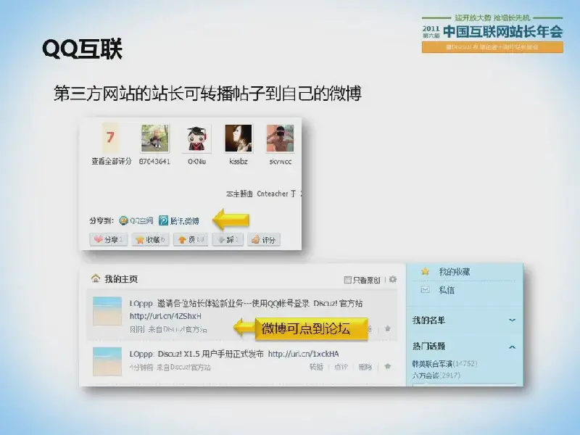
Task: Click username 87043641 under avatar
Action: click(x=154, y=162)
